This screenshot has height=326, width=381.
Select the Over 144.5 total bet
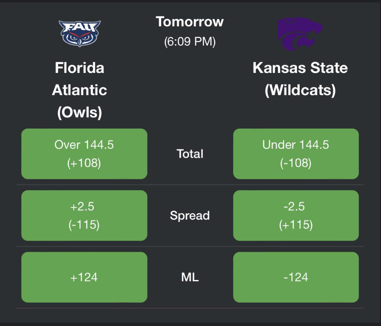[84, 154]
